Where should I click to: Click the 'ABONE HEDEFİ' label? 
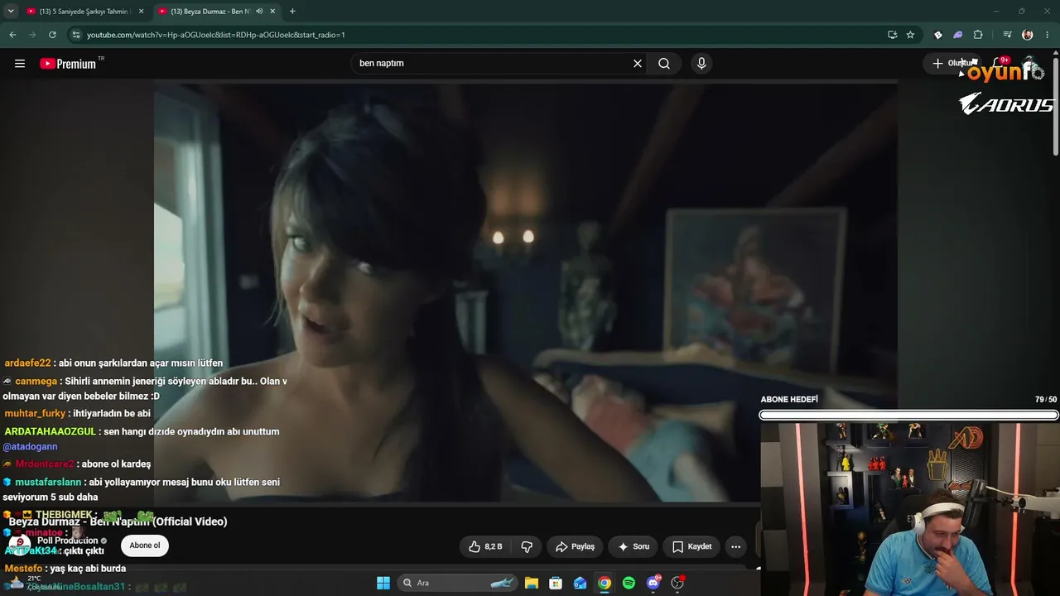[x=789, y=400]
